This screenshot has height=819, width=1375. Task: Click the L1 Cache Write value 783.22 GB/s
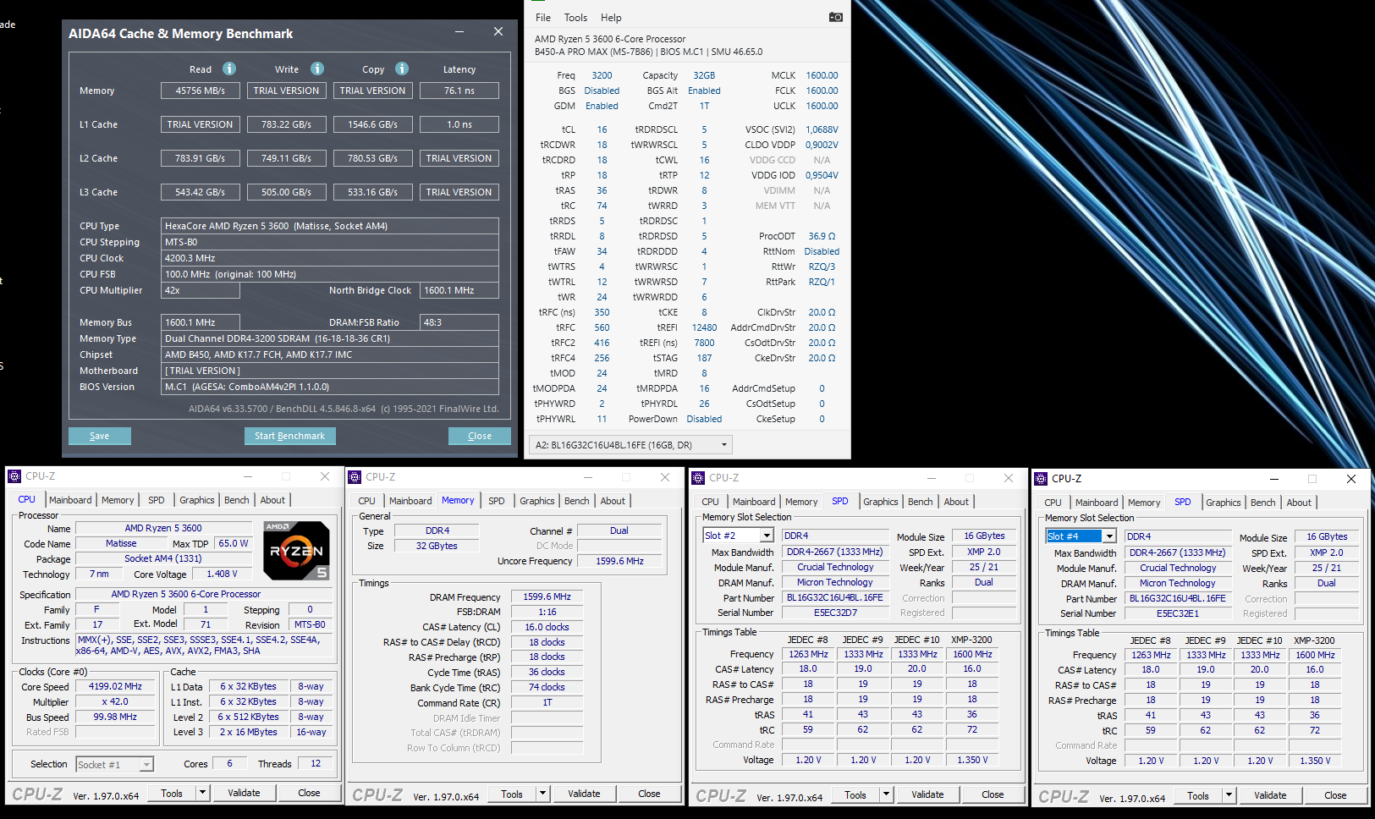pyautogui.click(x=287, y=124)
